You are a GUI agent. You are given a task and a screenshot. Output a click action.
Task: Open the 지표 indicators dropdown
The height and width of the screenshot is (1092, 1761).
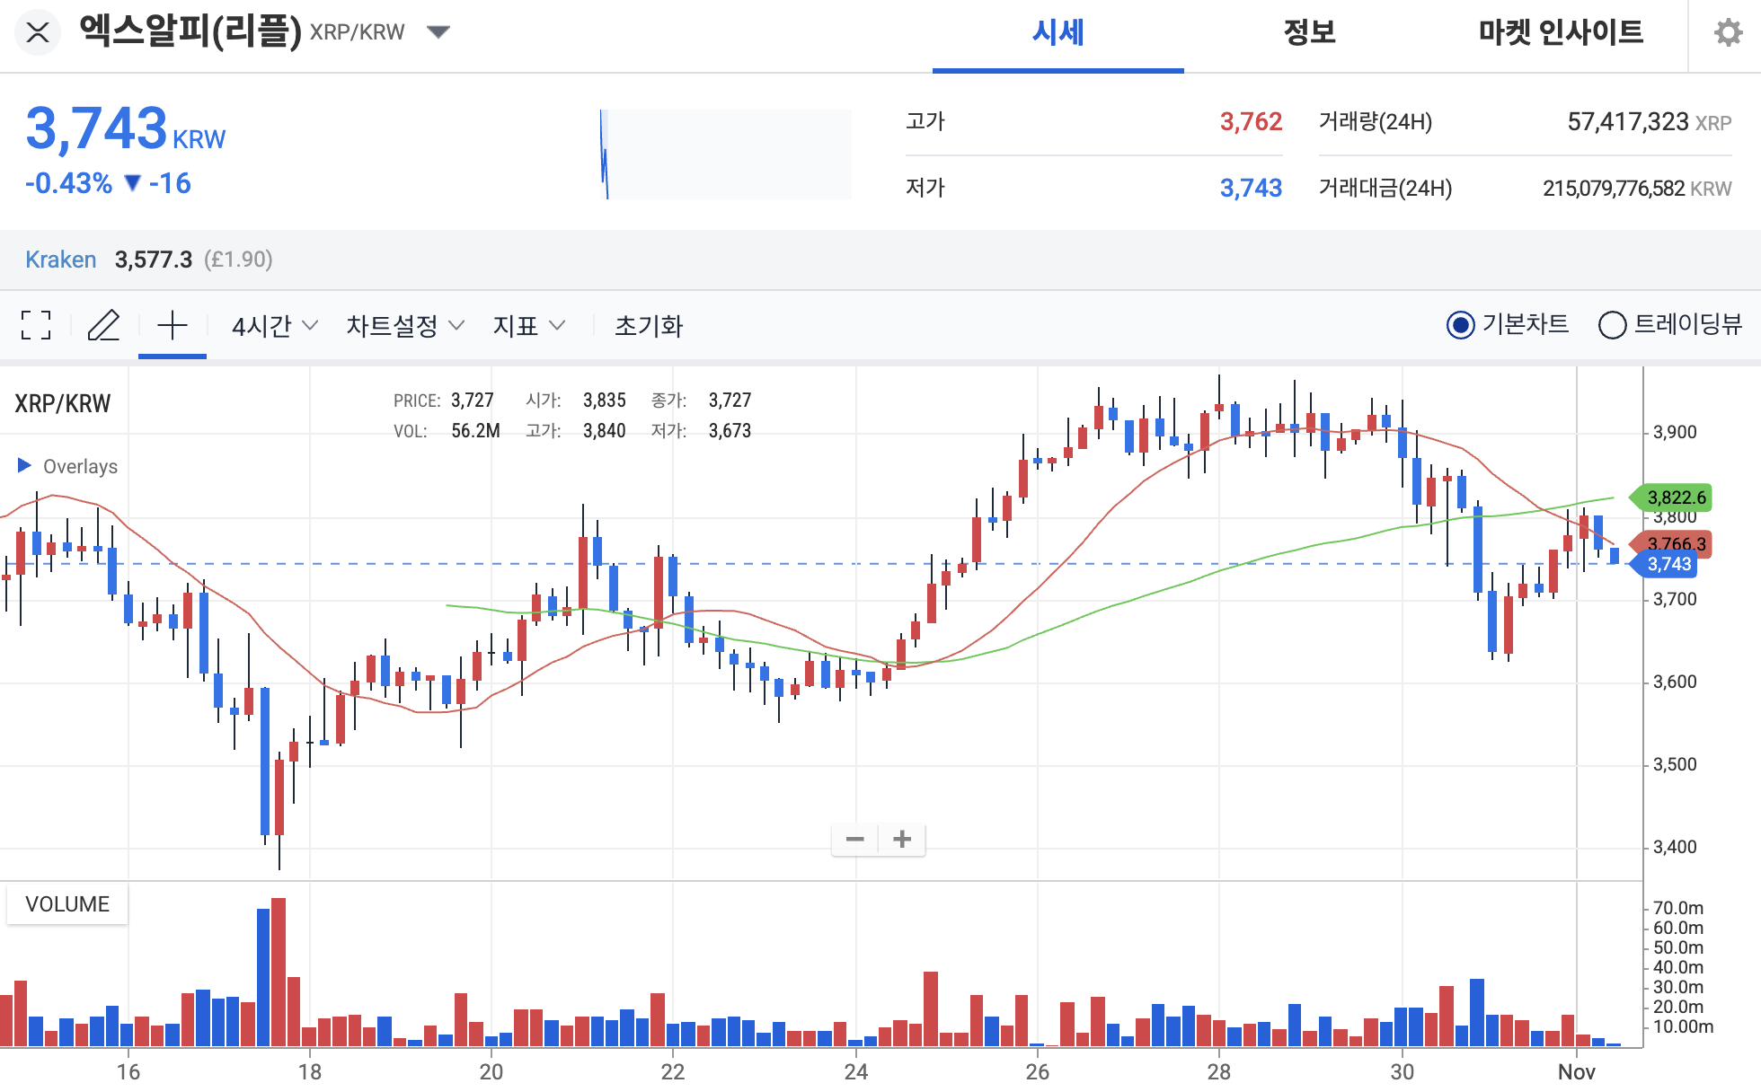point(528,326)
